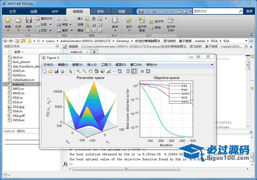
Task: Click the help question mark icon
Action: pyautogui.click(x=185, y=11)
